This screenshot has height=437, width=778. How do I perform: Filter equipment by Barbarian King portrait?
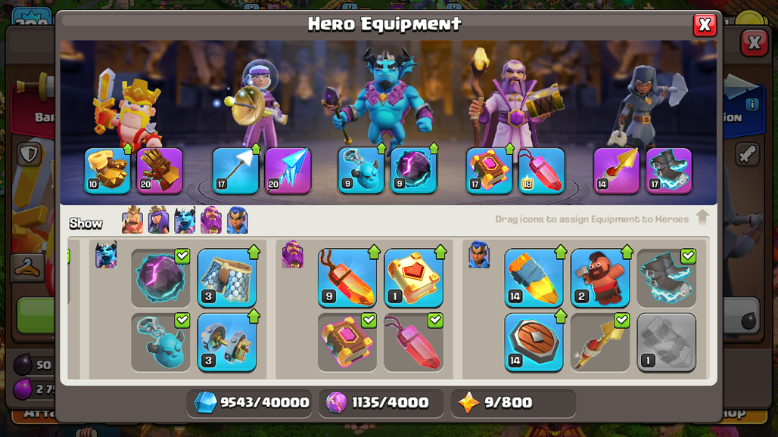[132, 220]
